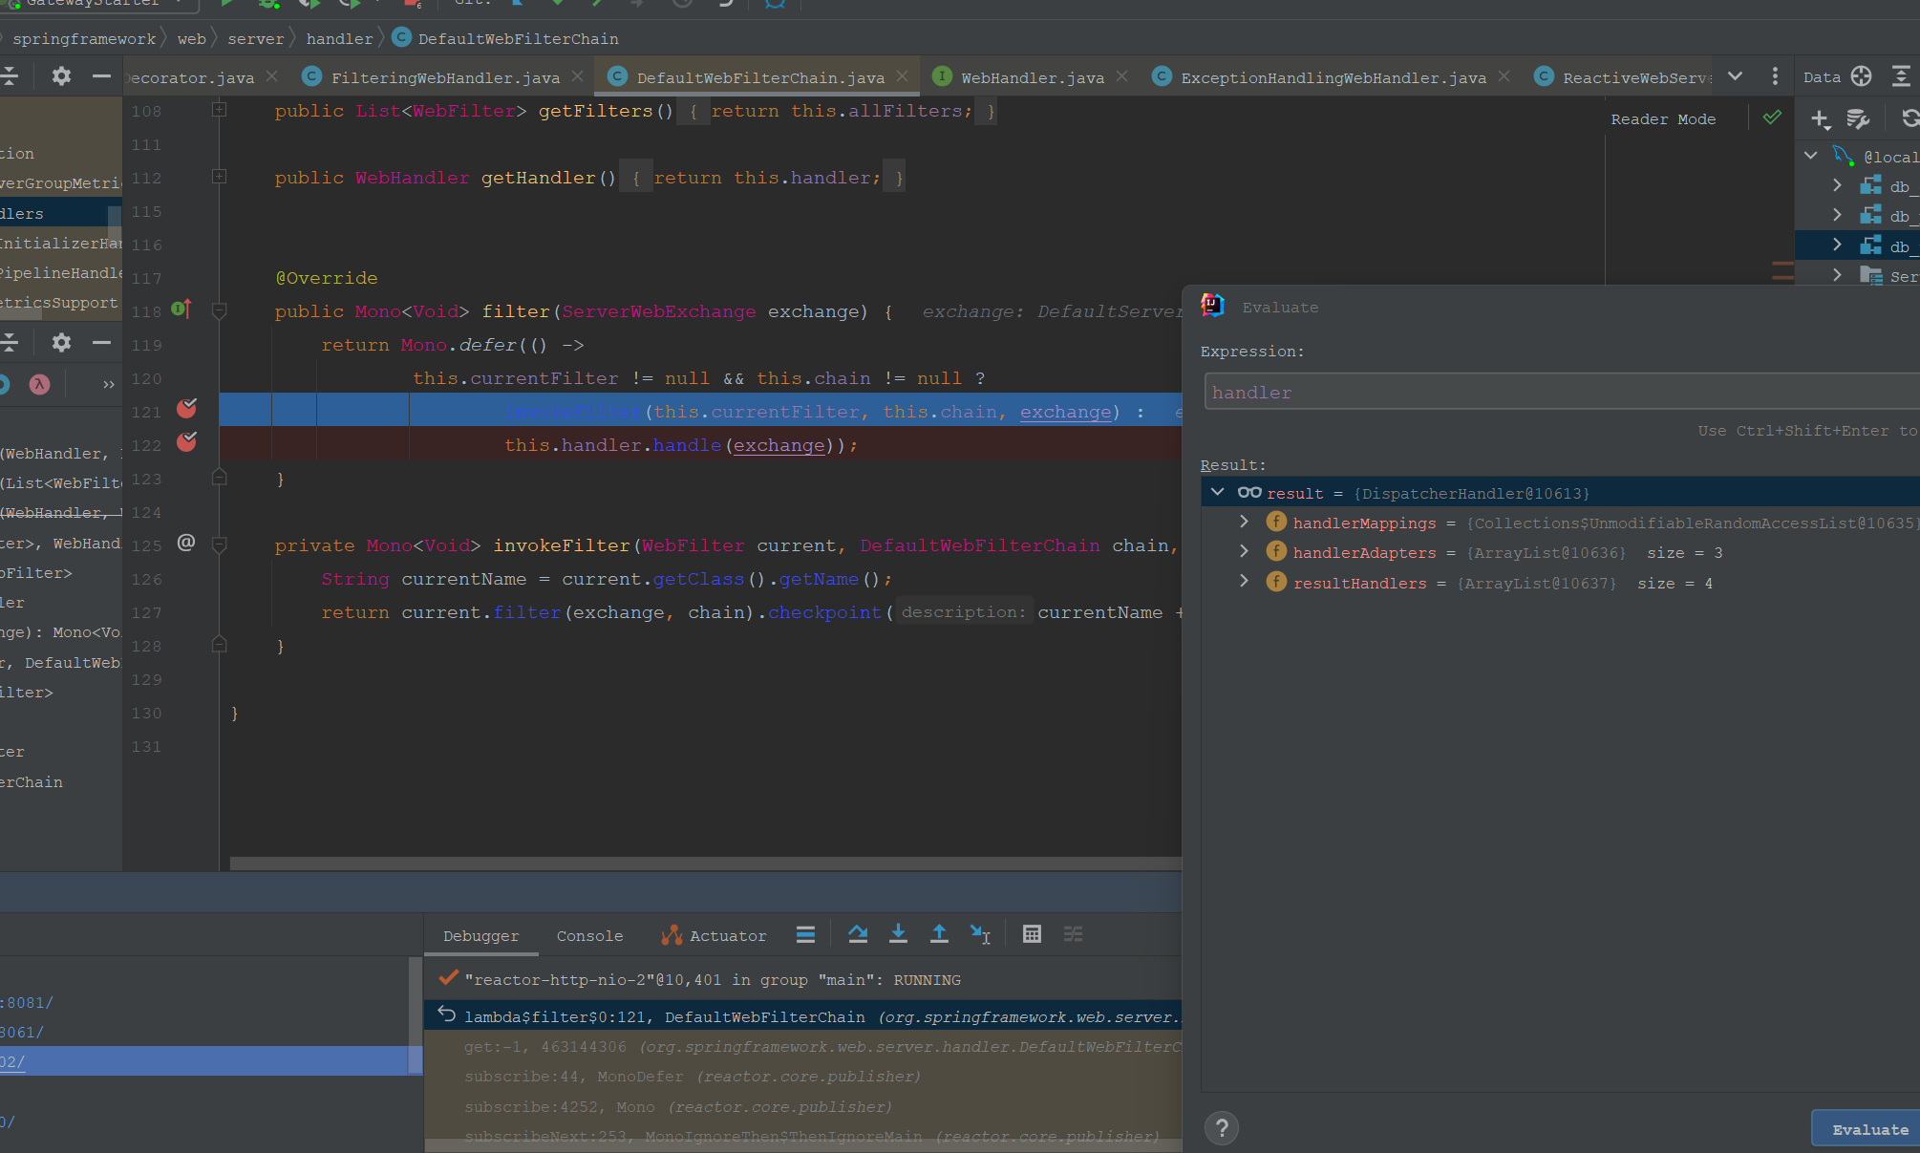Show more structure toolbar options chevrons
Image resolution: width=1920 pixels, height=1153 pixels.
click(x=108, y=384)
